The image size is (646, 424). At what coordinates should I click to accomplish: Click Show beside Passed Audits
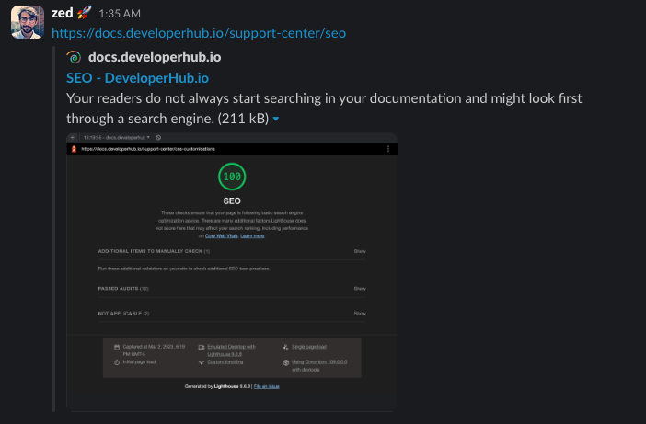click(360, 289)
